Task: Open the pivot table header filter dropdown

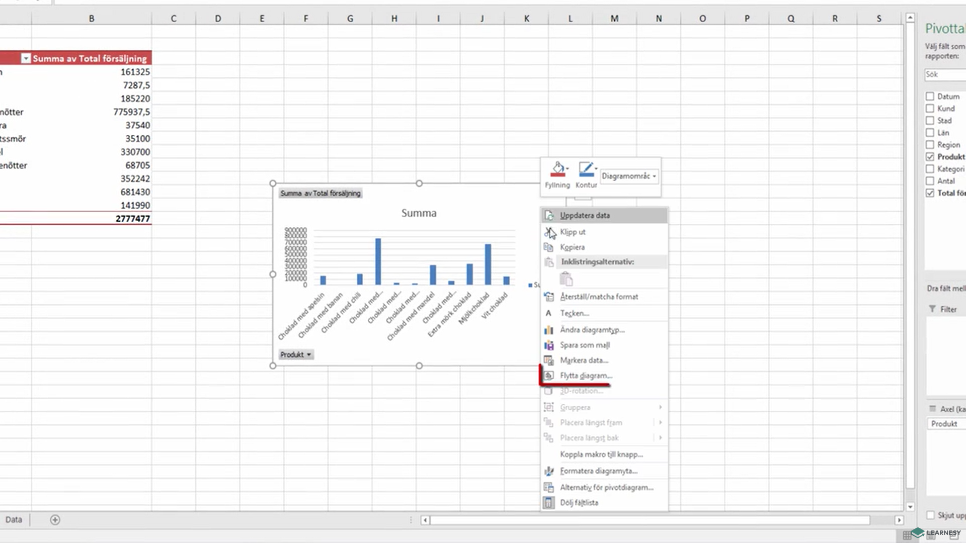Action: click(x=26, y=58)
